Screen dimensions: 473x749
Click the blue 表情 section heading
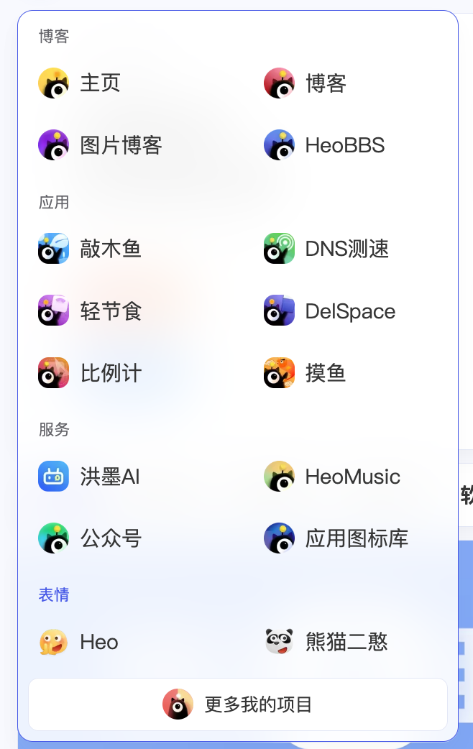point(54,594)
